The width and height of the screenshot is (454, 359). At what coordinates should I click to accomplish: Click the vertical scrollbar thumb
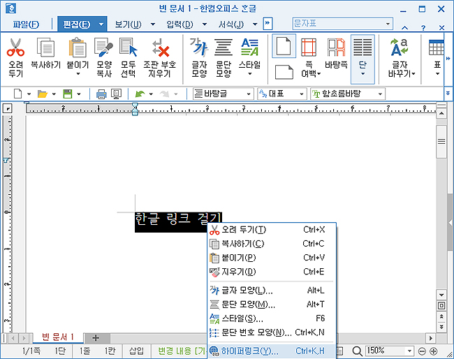(441, 142)
